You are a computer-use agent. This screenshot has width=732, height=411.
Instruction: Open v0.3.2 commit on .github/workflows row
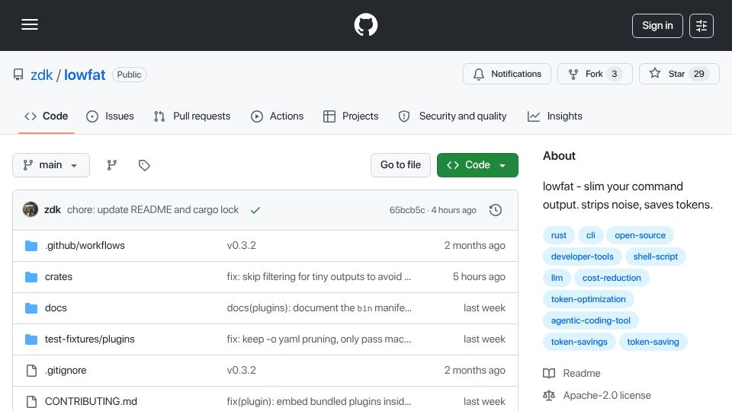click(x=242, y=246)
